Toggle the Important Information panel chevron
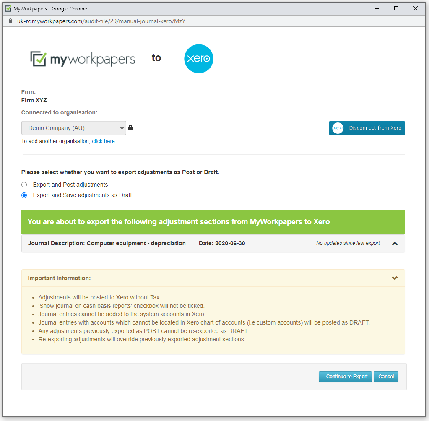The width and height of the screenshot is (429, 421). [395, 278]
